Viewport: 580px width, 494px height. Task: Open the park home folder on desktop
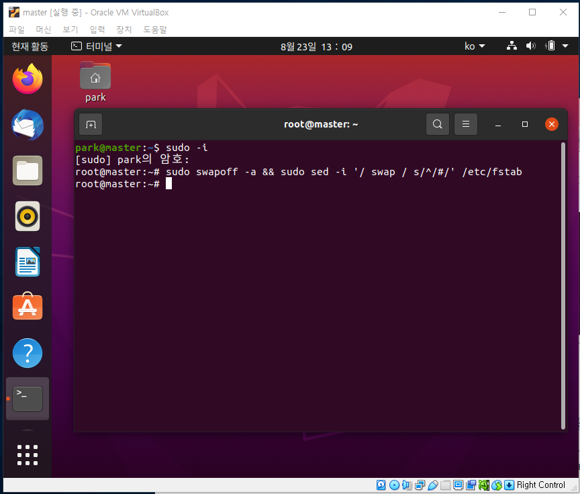pyautogui.click(x=95, y=82)
